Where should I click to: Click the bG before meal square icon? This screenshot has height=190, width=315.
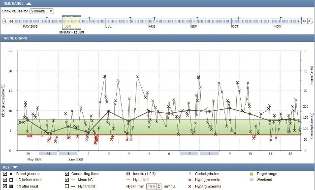[x=11, y=180]
